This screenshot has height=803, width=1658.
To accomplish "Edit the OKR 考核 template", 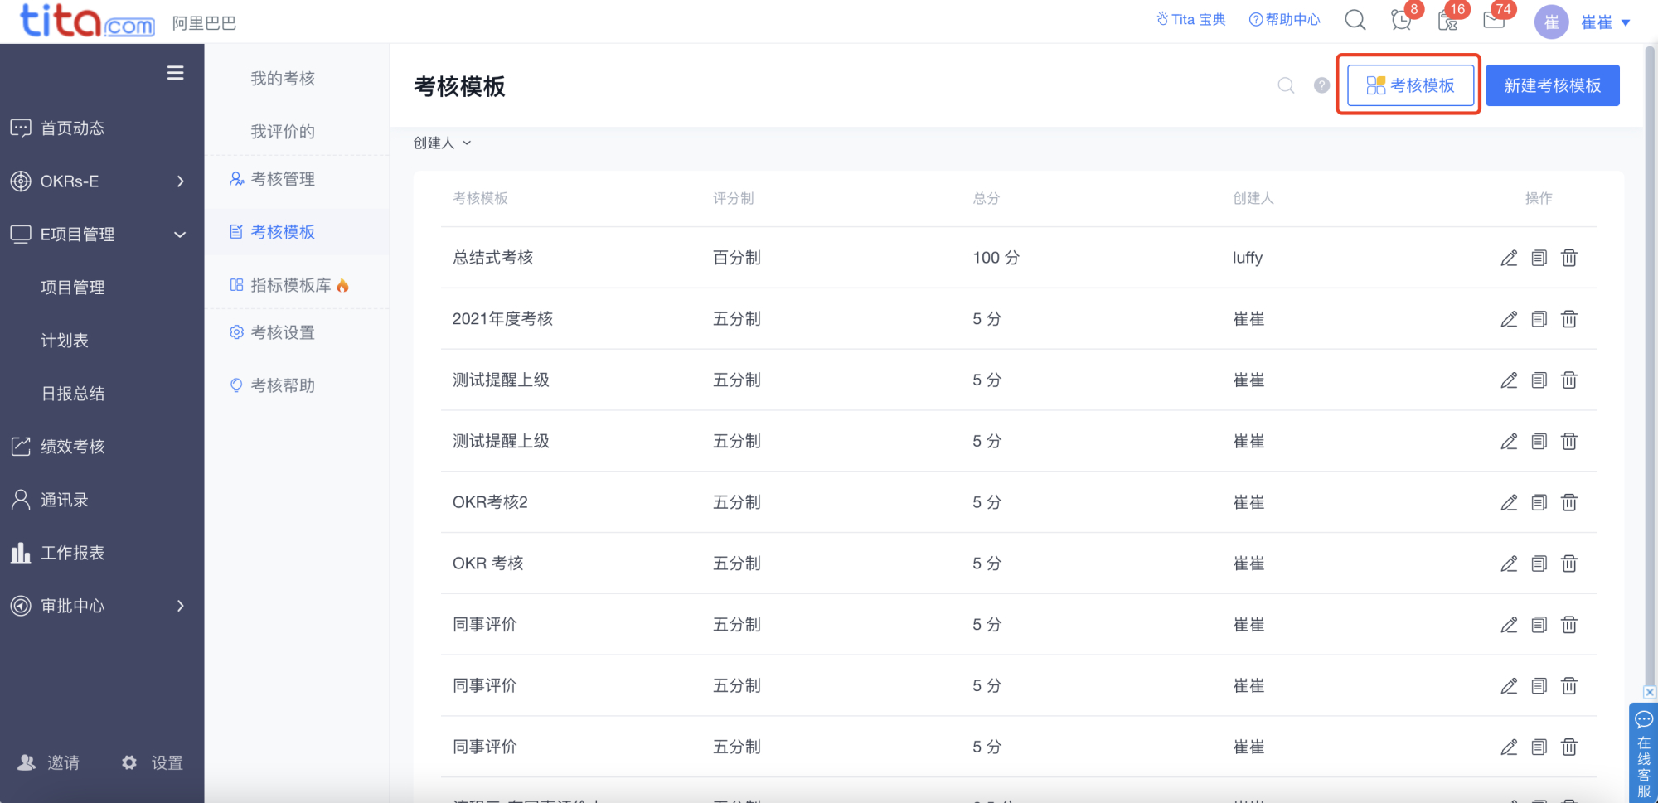I will pyautogui.click(x=1509, y=564).
